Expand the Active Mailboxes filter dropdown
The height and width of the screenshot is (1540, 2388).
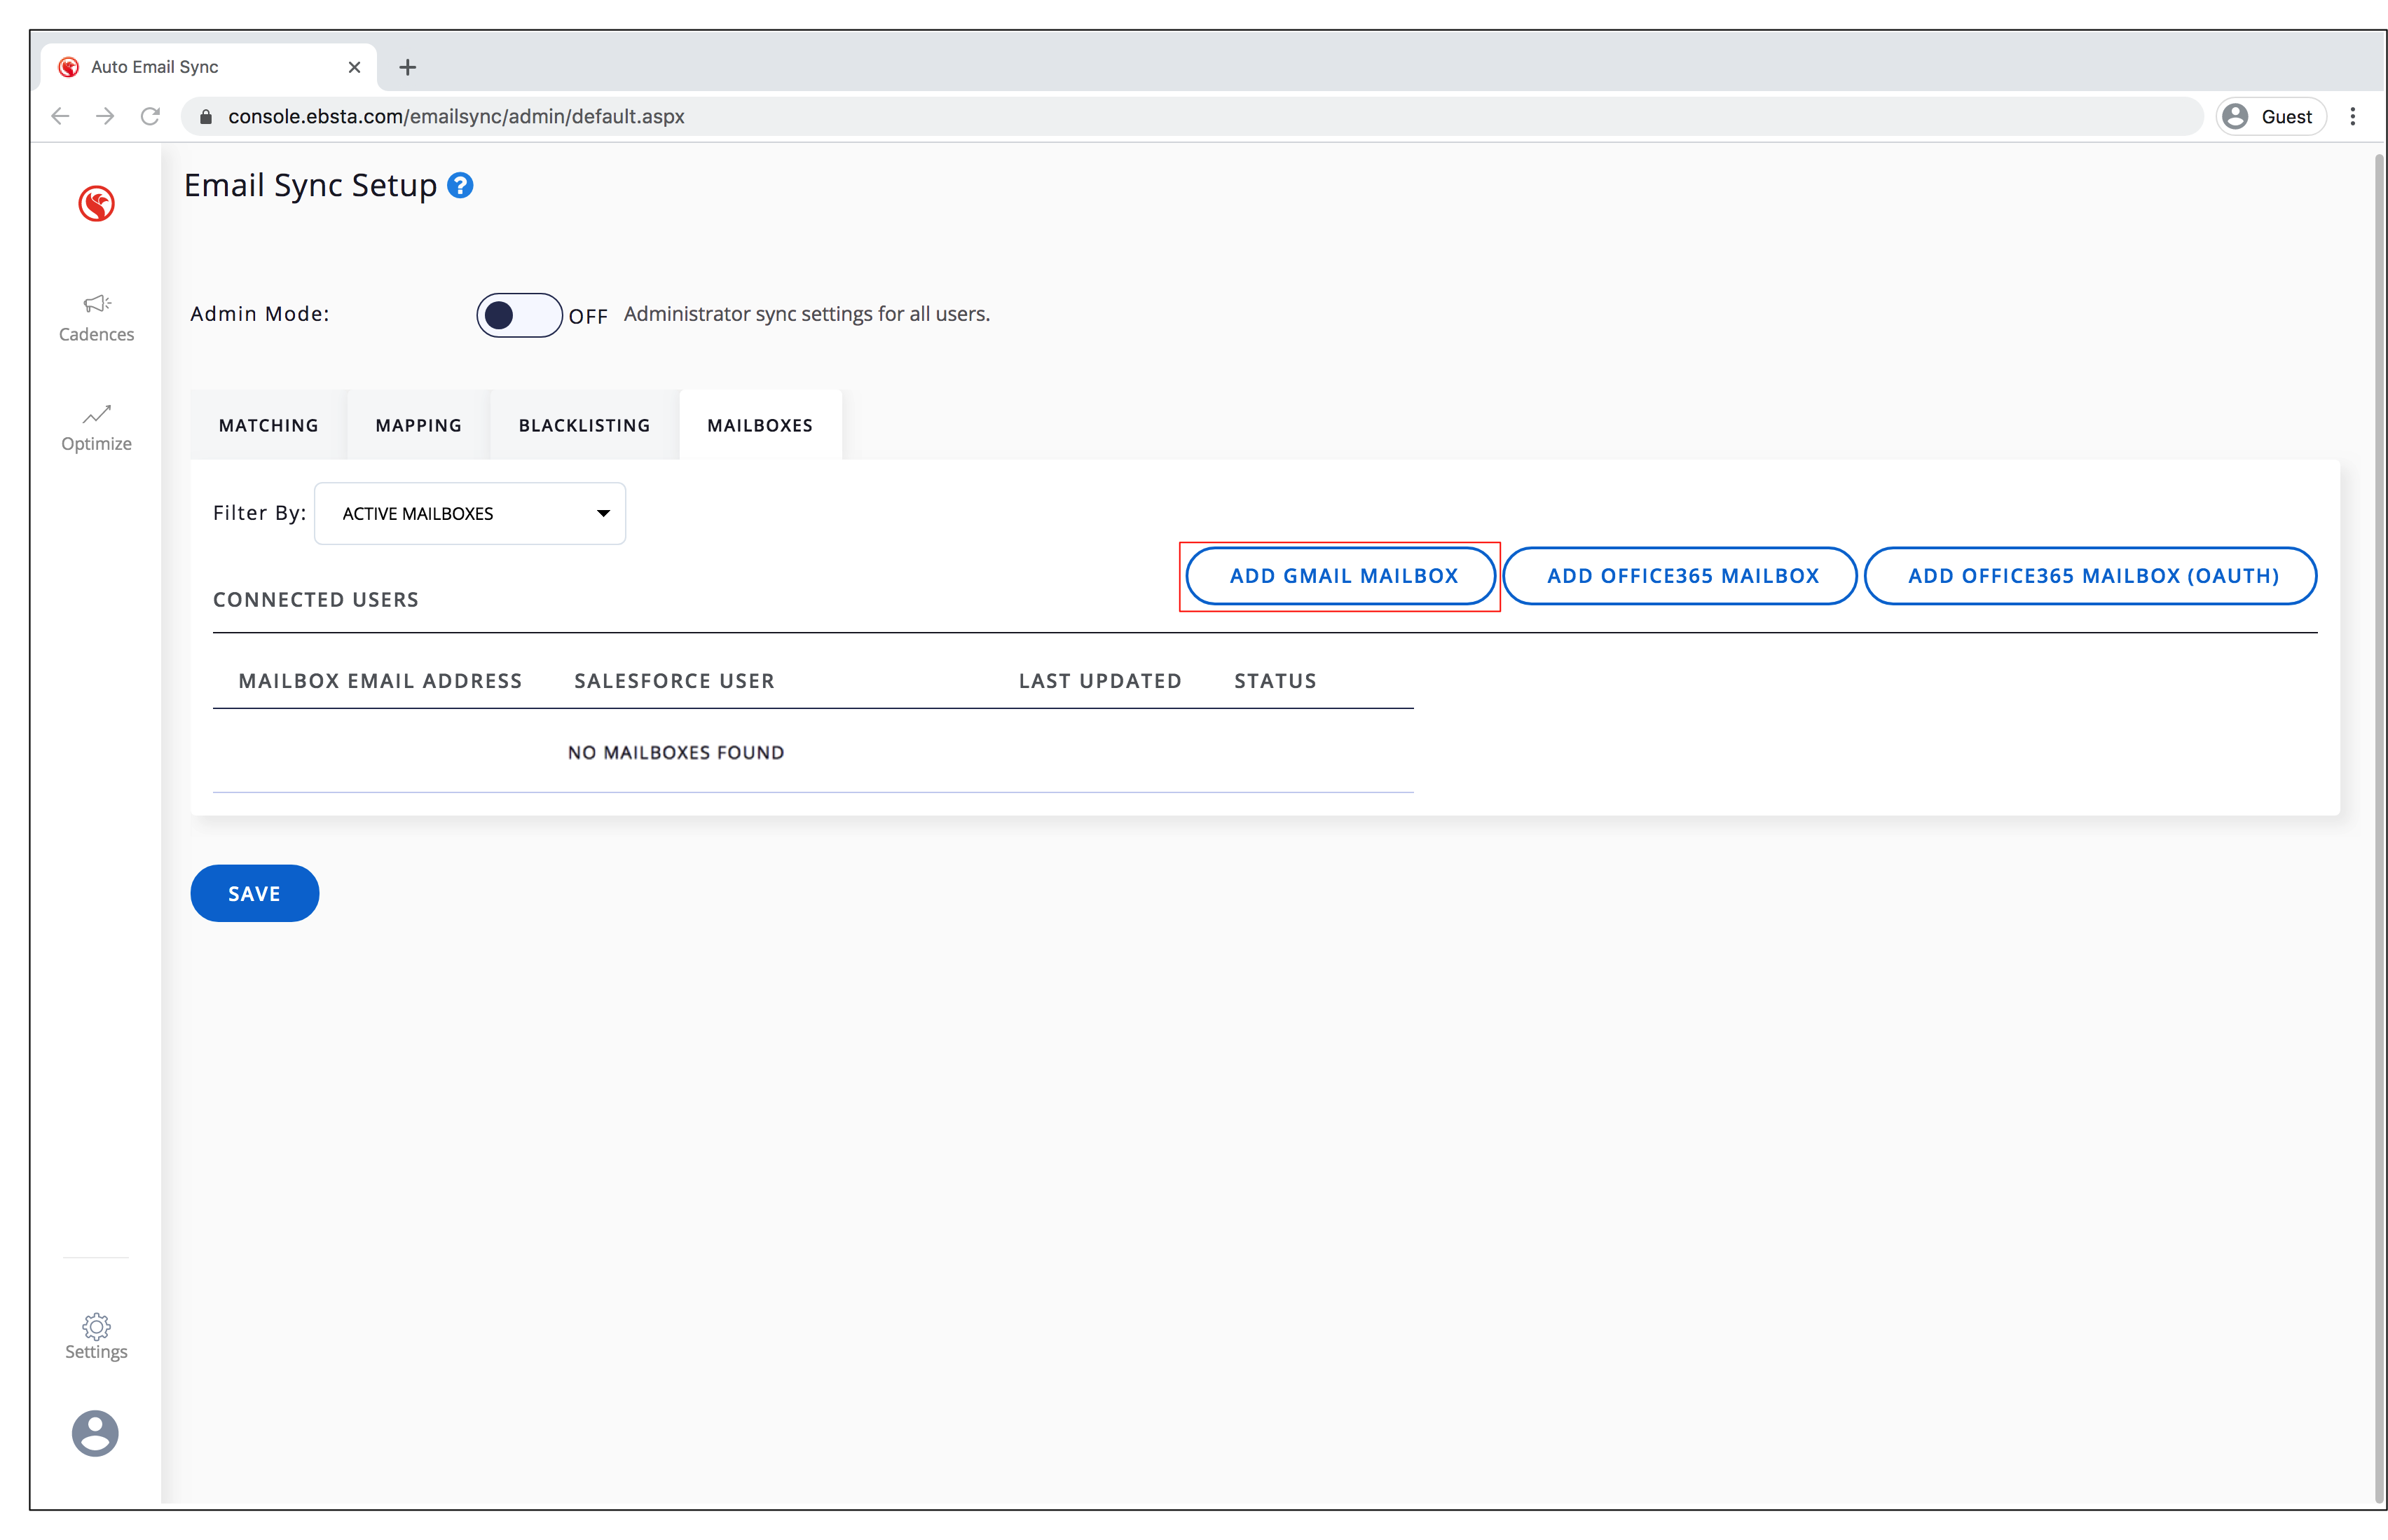pyautogui.click(x=470, y=513)
